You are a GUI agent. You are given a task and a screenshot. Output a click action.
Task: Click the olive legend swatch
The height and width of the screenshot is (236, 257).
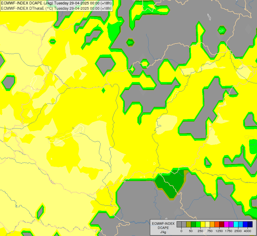(x=189, y=224)
